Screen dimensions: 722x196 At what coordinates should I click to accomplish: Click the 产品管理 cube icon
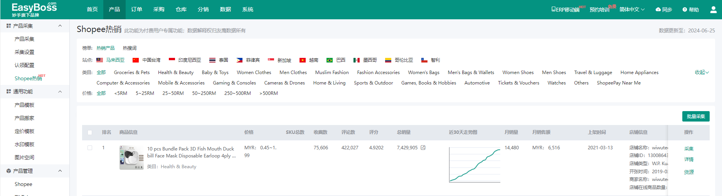[8, 171]
